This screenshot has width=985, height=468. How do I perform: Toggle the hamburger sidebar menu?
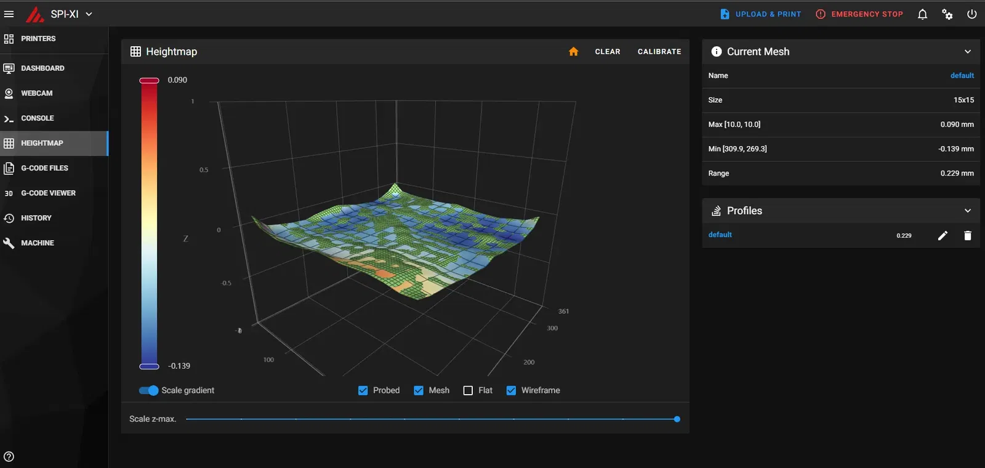pos(9,14)
